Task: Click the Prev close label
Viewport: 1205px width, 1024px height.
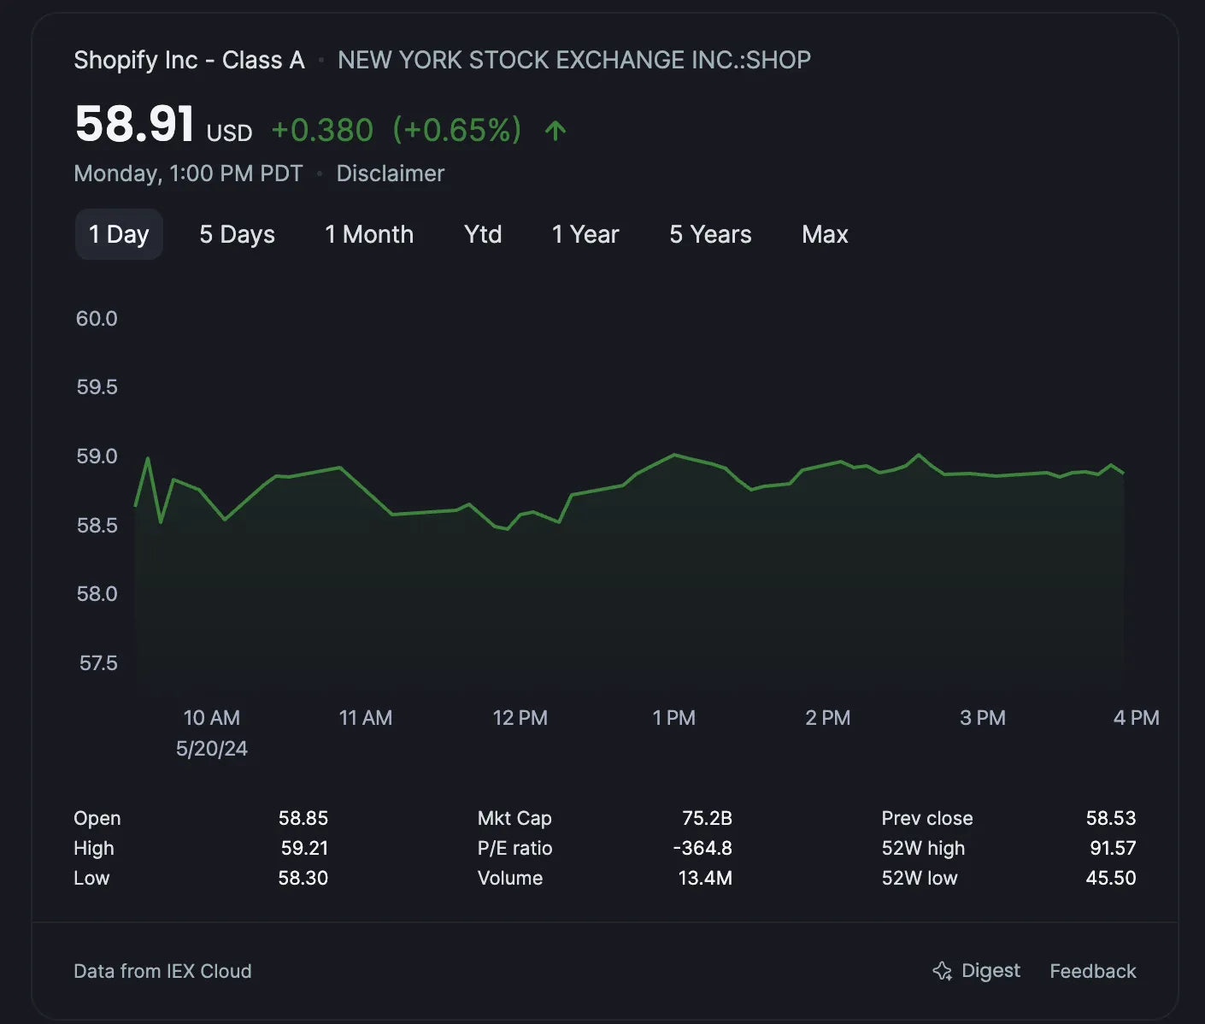Action: (927, 818)
